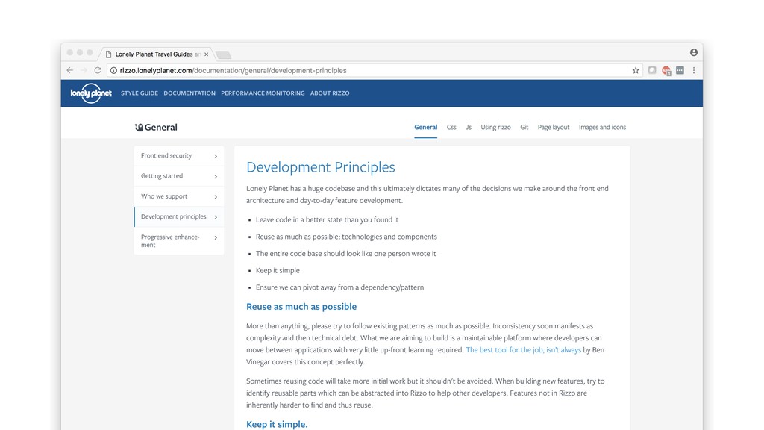
Task: View site information via the info icon
Action: (x=113, y=70)
